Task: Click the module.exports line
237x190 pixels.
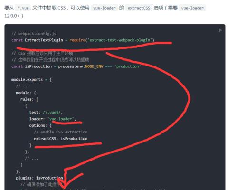Action: [31, 79]
